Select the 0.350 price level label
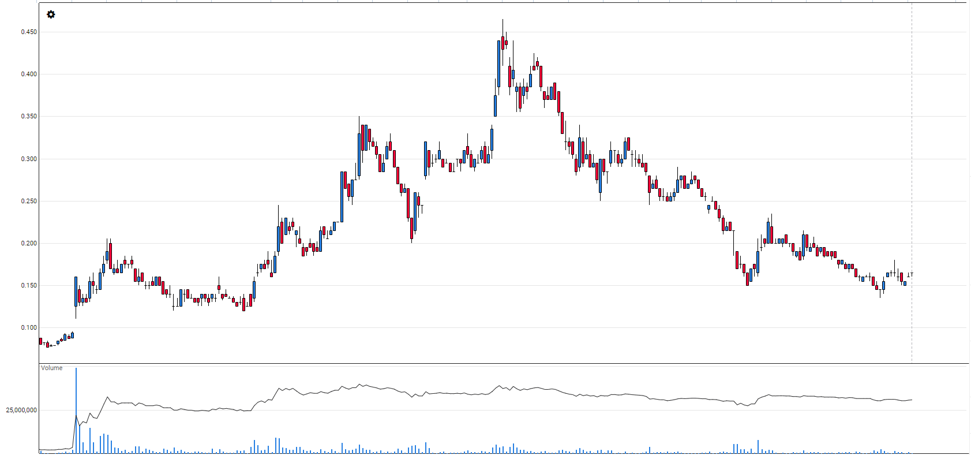 coord(29,117)
